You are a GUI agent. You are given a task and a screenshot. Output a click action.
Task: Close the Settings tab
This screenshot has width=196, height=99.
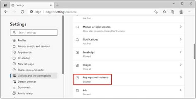pos(51,5)
